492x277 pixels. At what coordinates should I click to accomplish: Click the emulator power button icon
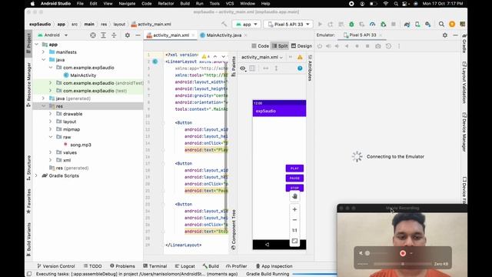coord(320,46)
